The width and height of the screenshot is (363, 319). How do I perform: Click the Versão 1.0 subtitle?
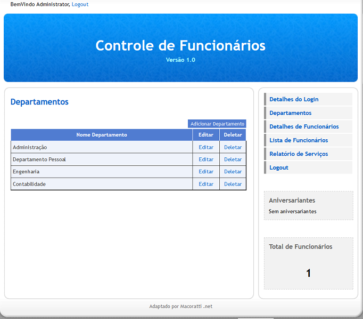(180, 60)
